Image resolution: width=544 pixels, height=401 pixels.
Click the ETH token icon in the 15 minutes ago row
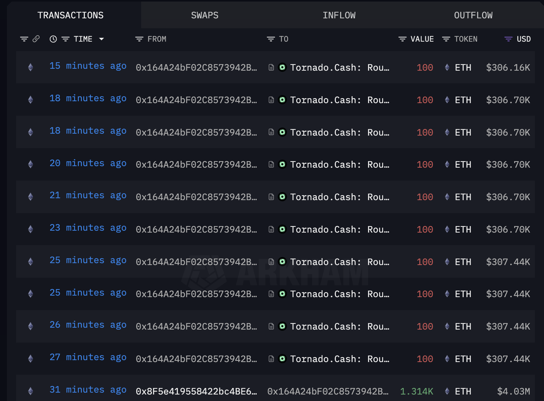tap(447, 68)
